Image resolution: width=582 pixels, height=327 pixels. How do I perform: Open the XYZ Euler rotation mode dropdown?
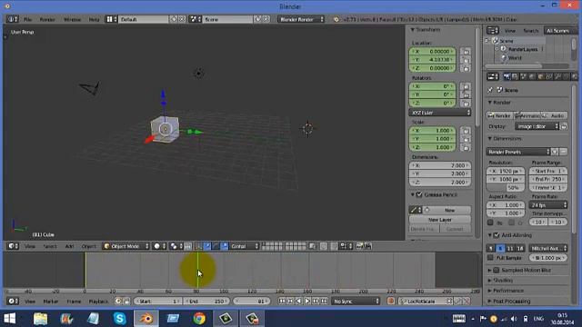click(440, 113)
